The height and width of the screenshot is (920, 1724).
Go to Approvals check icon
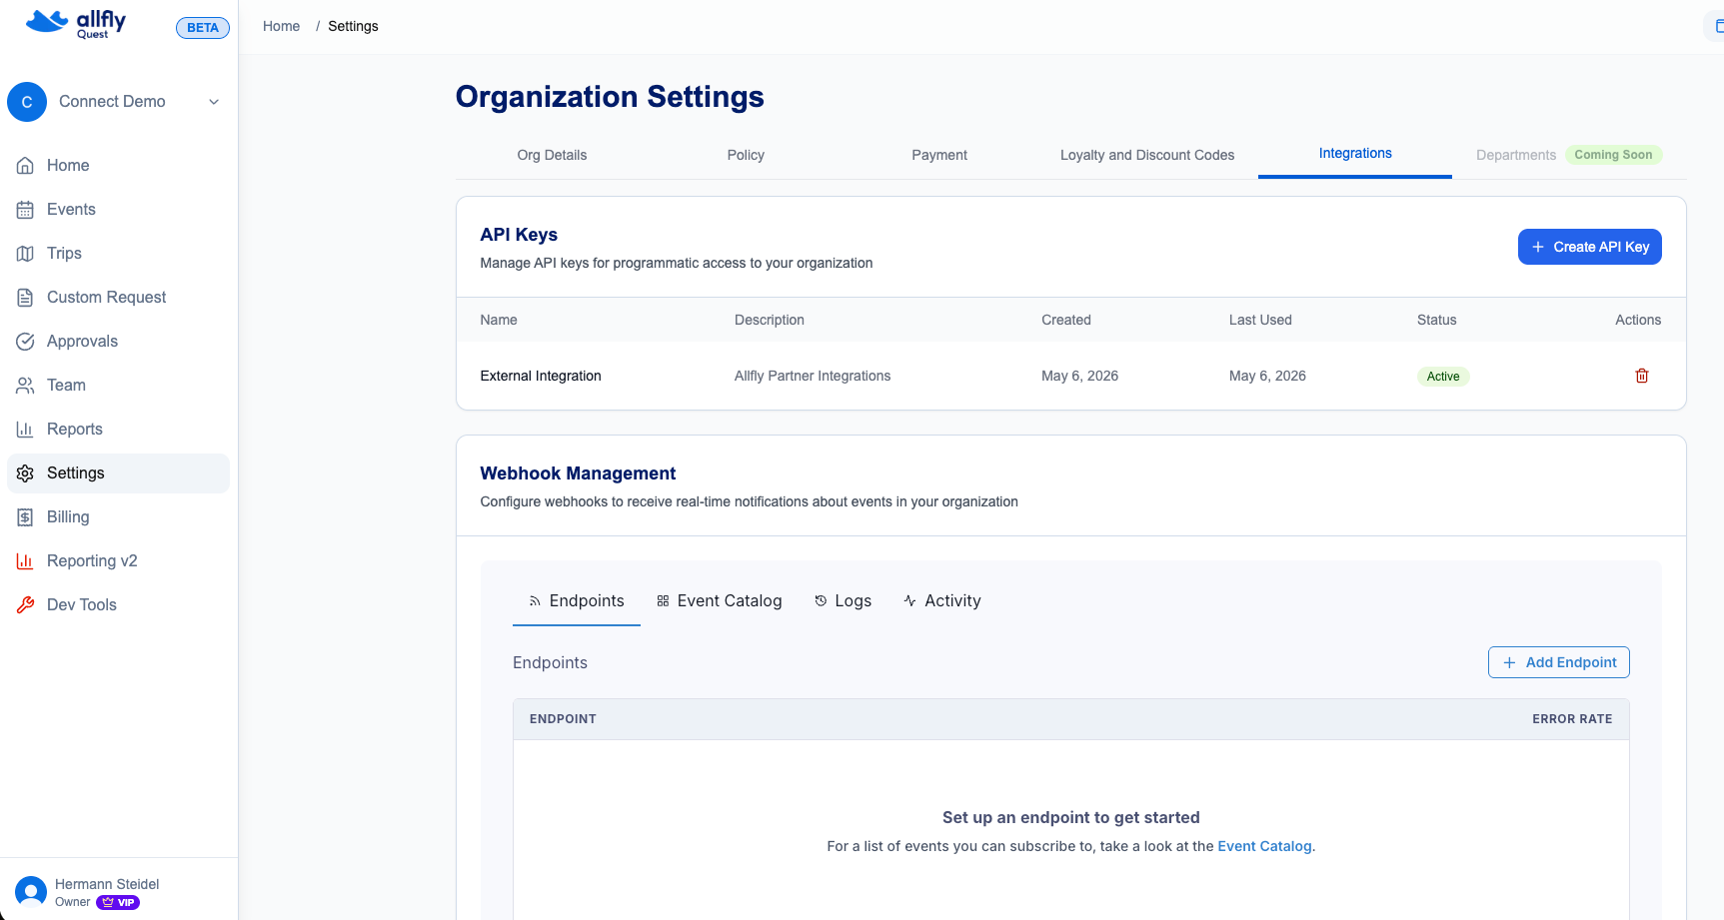click(26, 342)
